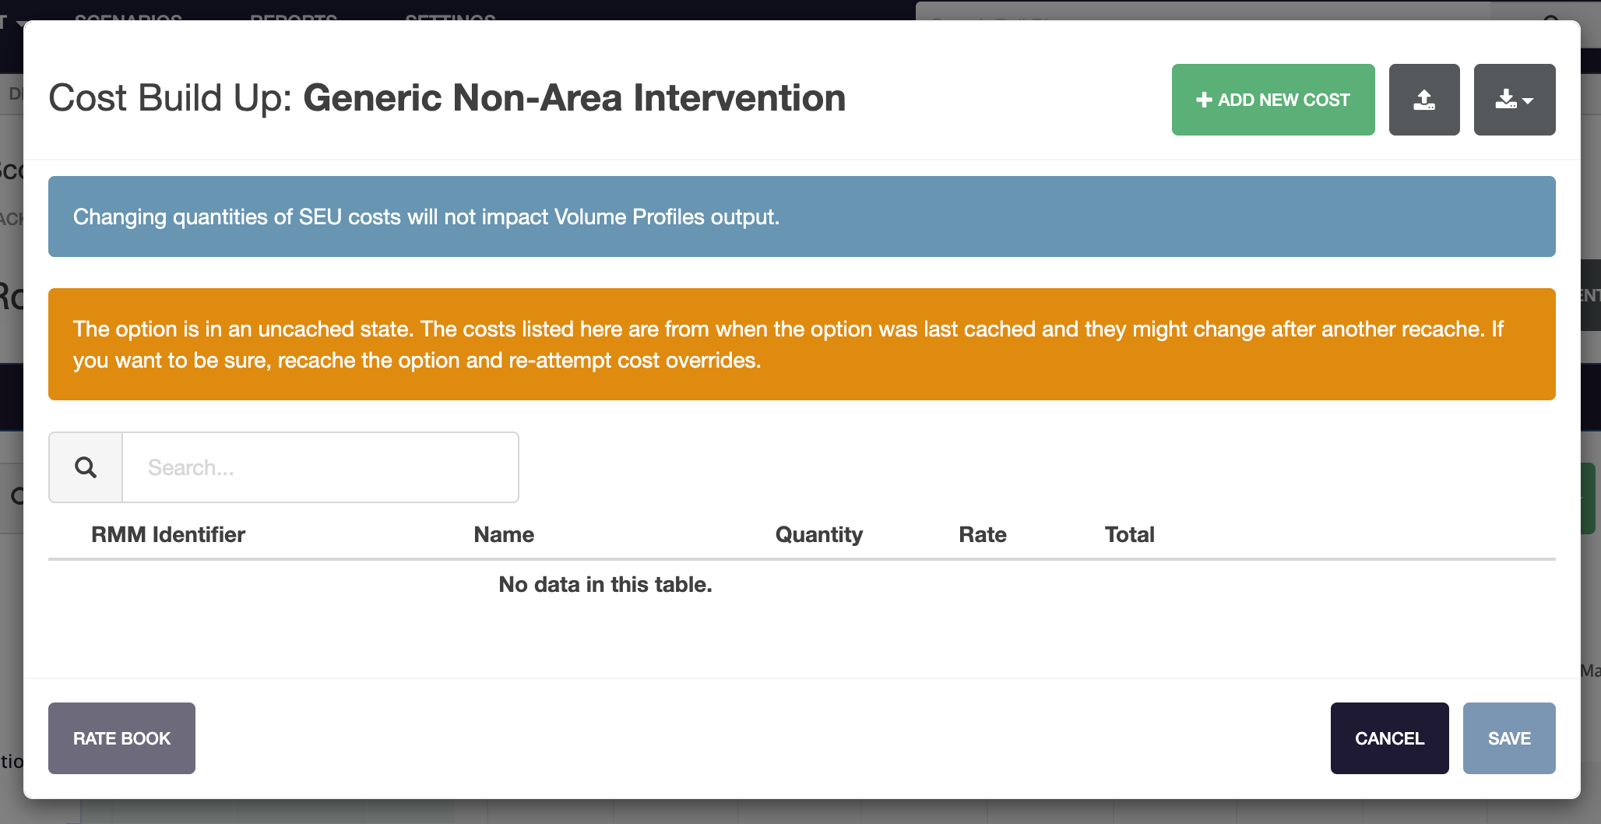Viewport: 1601px width, 824px height.
Task: Click the plus icon on Add New Cost
Action: [x=1203, y=100]
